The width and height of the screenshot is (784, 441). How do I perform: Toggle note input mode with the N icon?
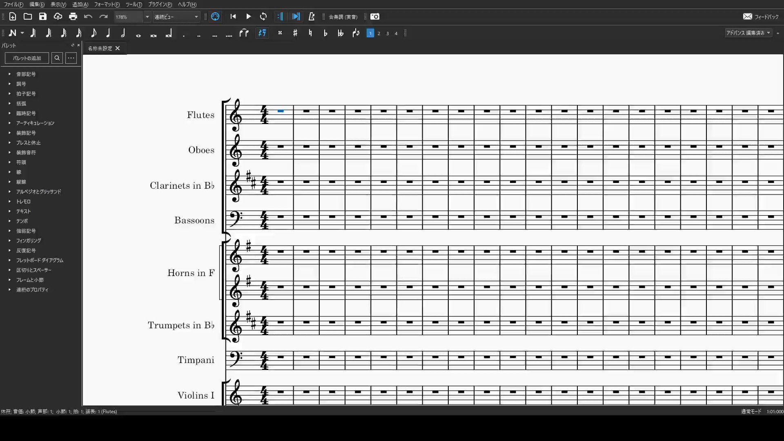pos(13,33)
